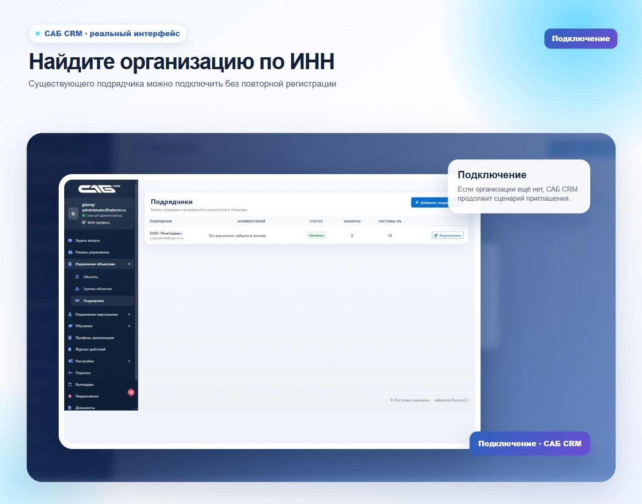Expand the Обучение submenu arrow

tap(129, 326)
